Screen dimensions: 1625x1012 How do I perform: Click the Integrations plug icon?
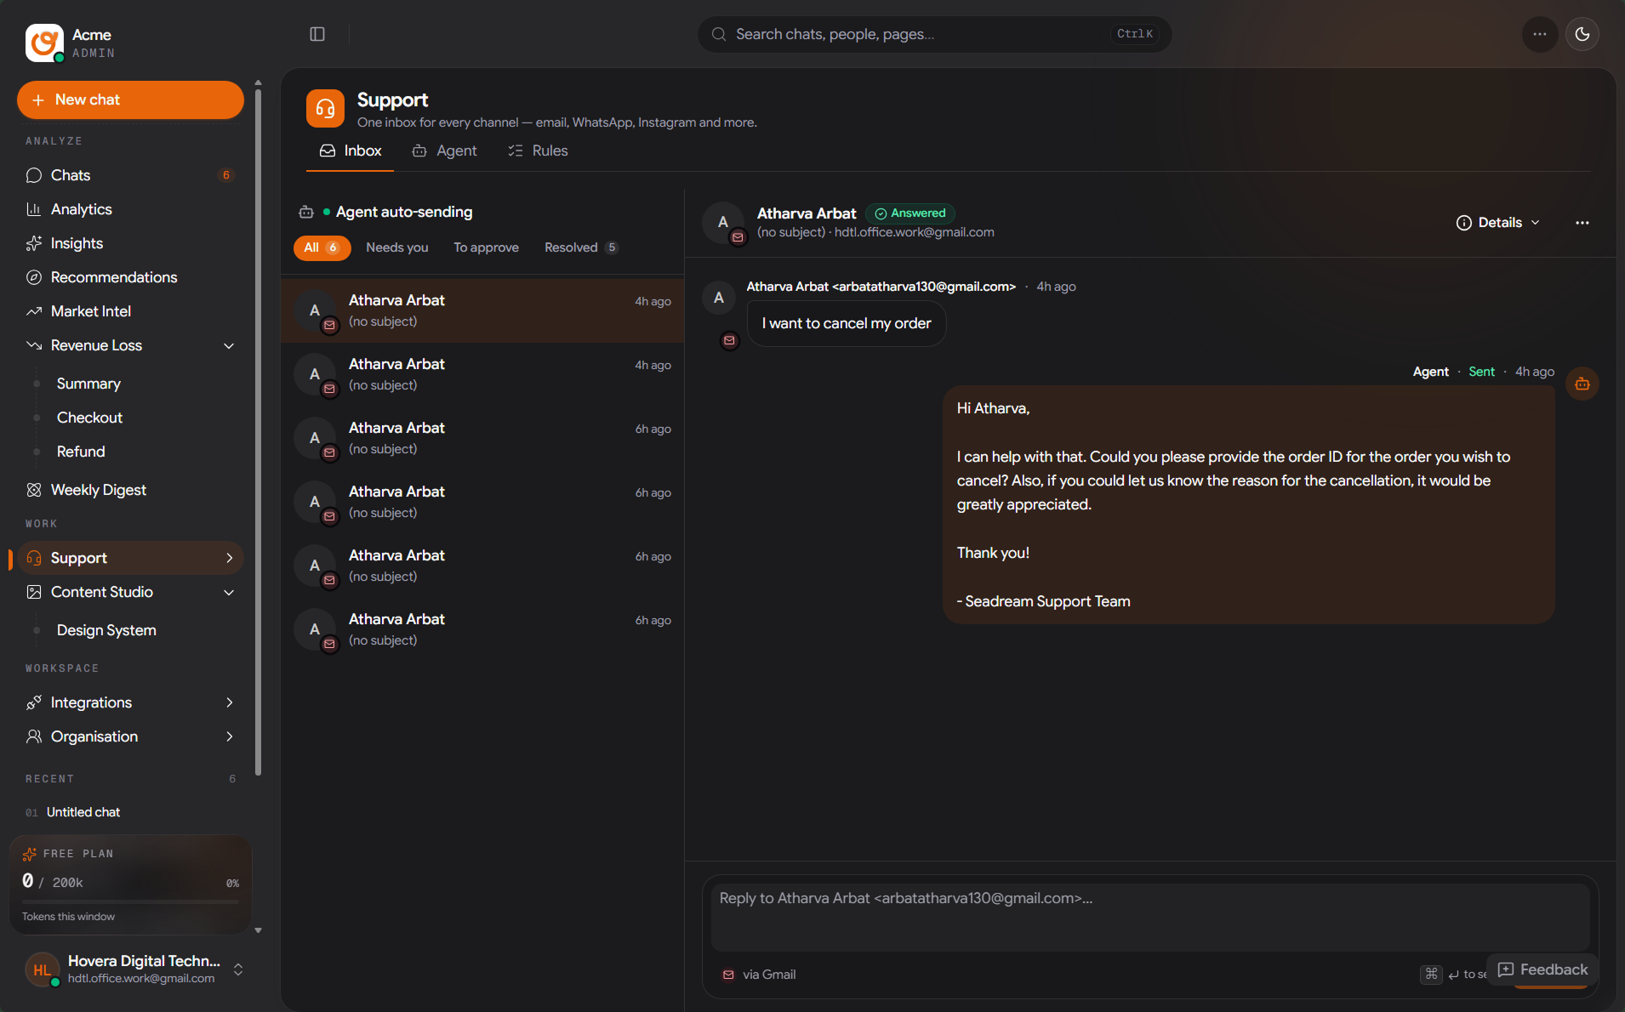pos(34,702)
